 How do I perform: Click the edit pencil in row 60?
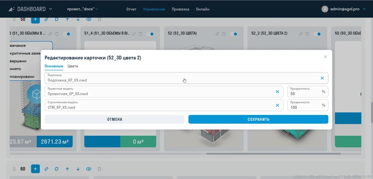coord(46,169)
